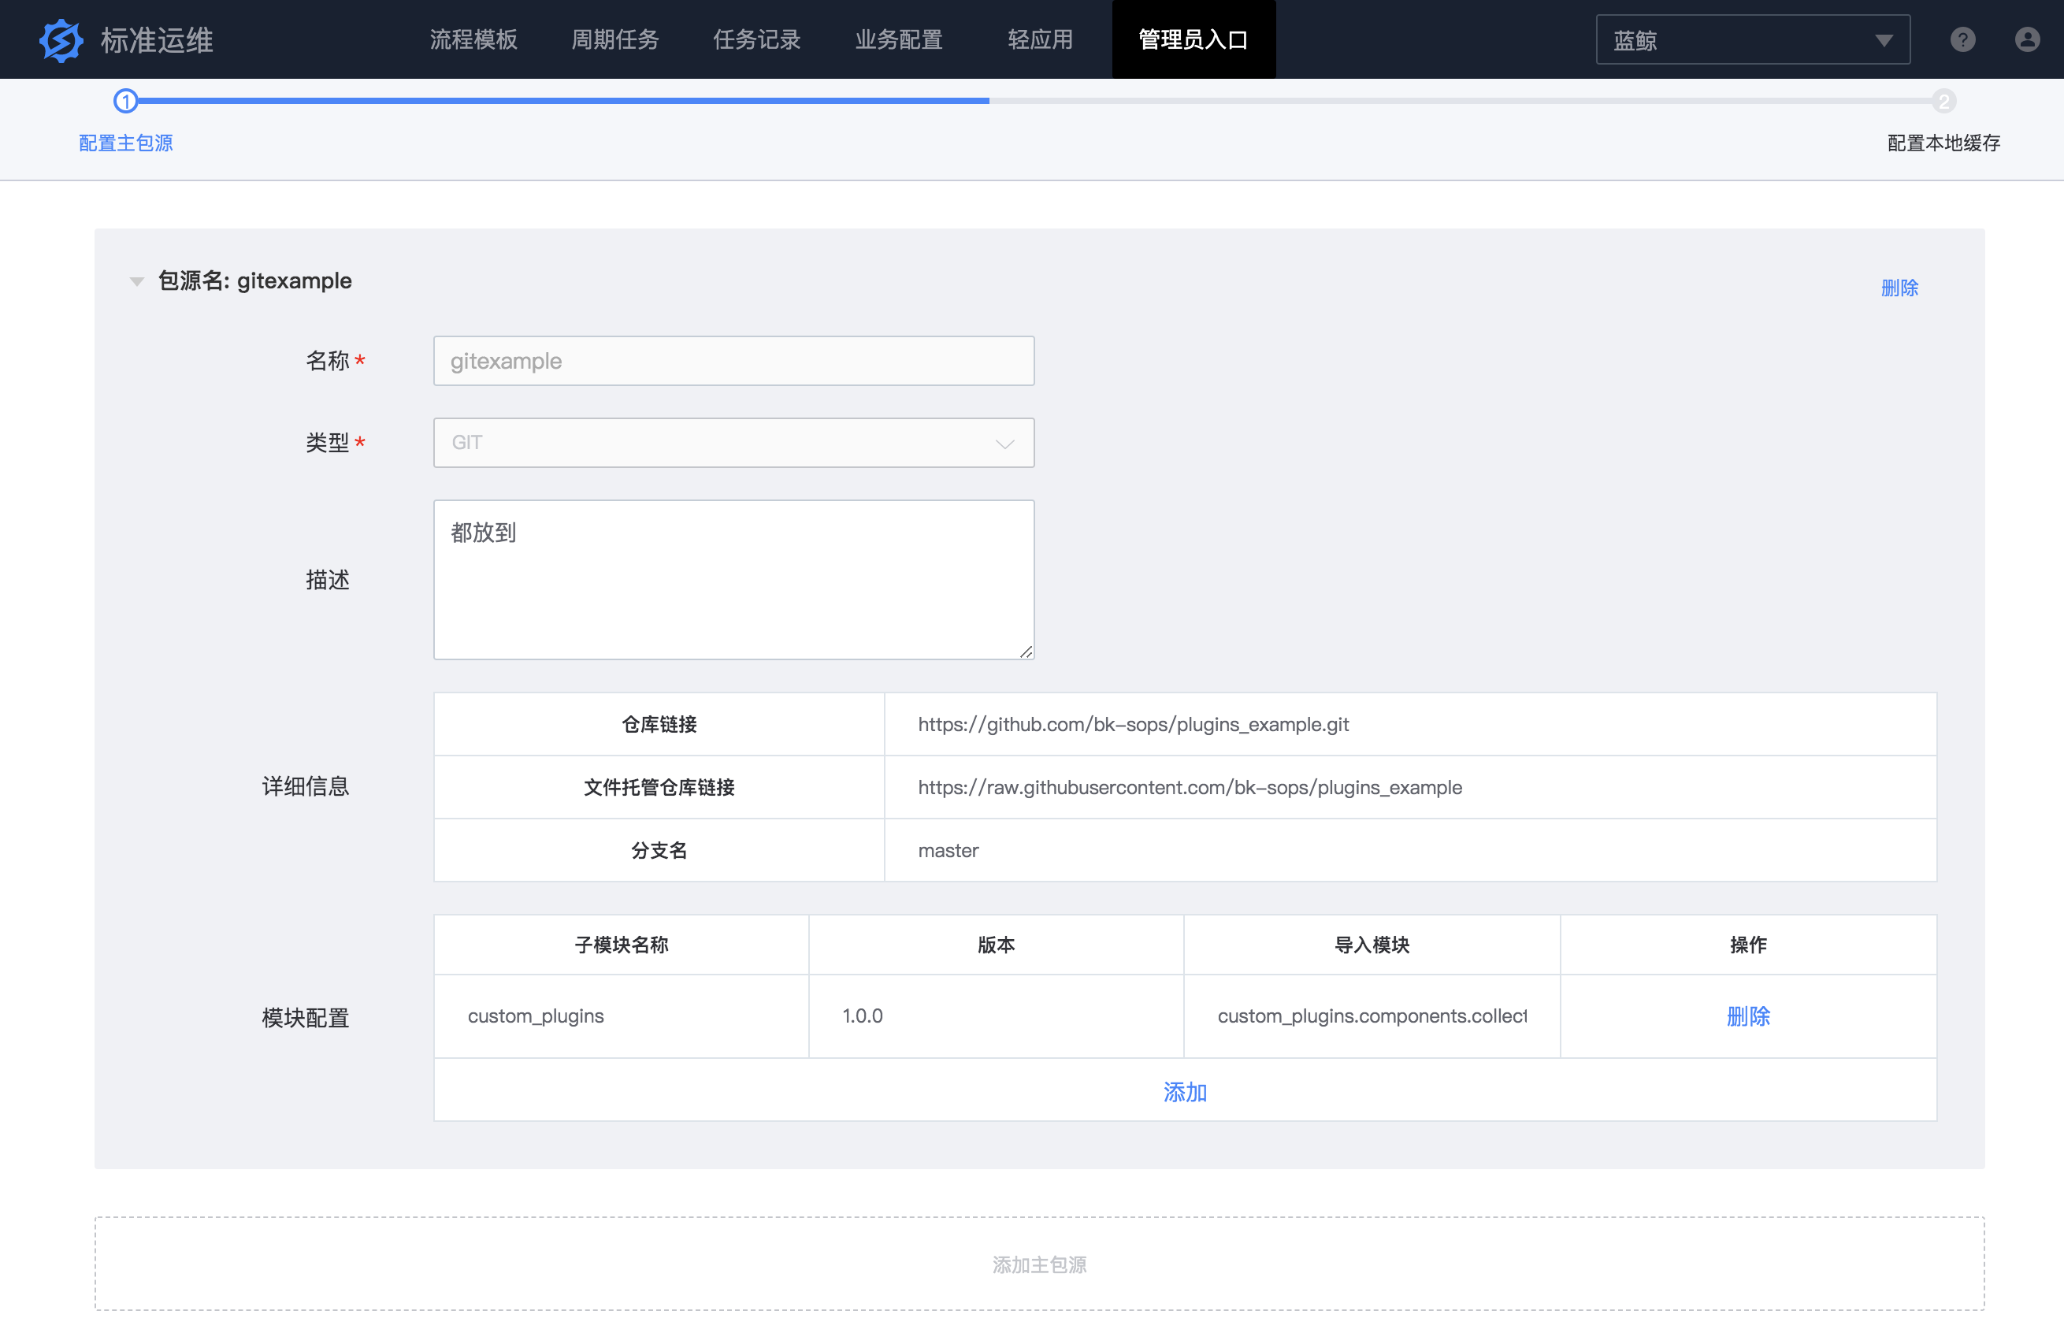Open 任务记录 in navigation
The width and height of the screenshot is (2064, 1322).
pyautogui.click(x=757, y=39)
